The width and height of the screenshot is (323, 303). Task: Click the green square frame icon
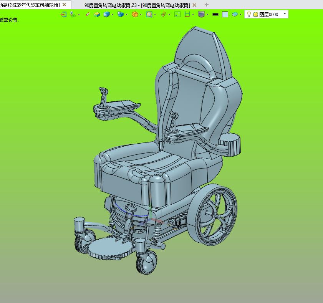click(x=177, y=15)
